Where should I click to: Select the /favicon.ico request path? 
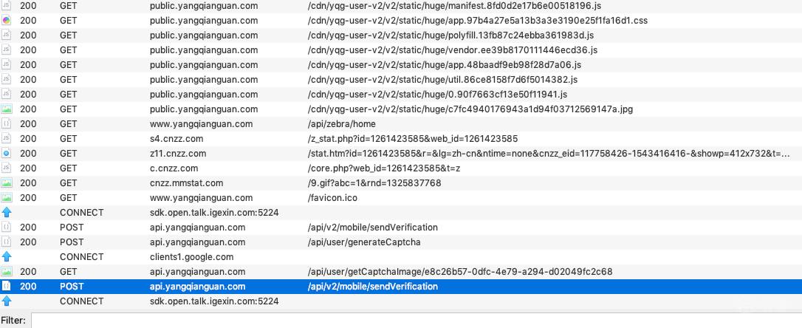click(332, 197)
